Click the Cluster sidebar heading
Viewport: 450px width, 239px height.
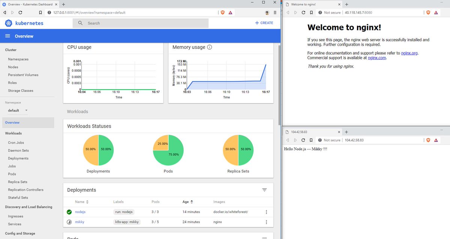pyautogui.click(x=10, y=50)
